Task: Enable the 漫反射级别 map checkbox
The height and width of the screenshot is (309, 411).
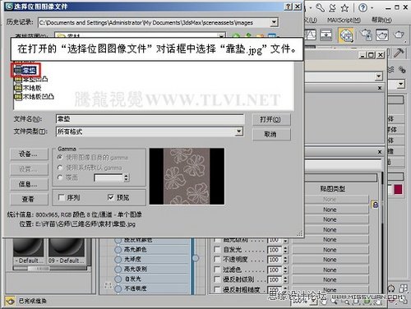Action: pos(217,279)
